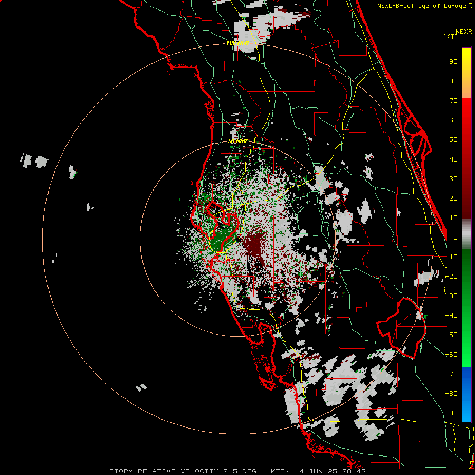Click the positive 30 knot scale value
Viewport: 475px width, 475px height.
[453, 179]
